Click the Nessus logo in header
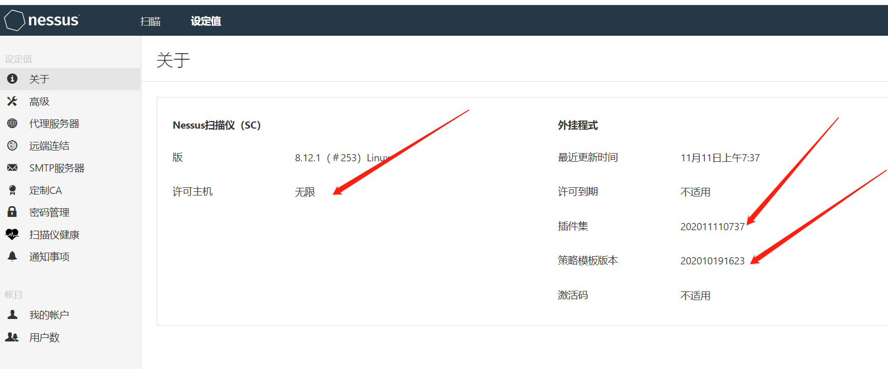 [x=42, y=20]
